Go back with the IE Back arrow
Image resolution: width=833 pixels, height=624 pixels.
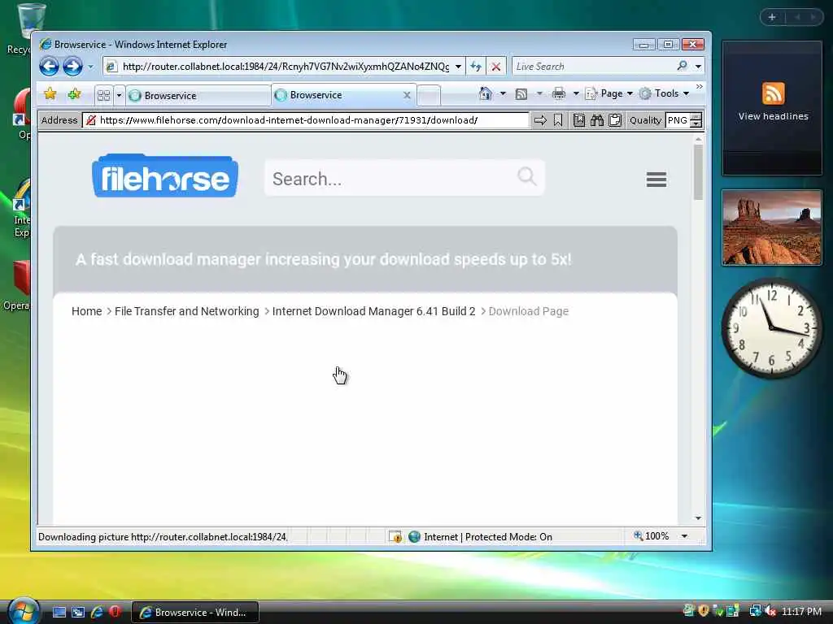pyautogui.click(x=49, y=67)
